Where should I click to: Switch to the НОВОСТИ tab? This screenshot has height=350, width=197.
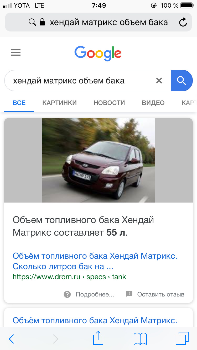tap(109, 103)
